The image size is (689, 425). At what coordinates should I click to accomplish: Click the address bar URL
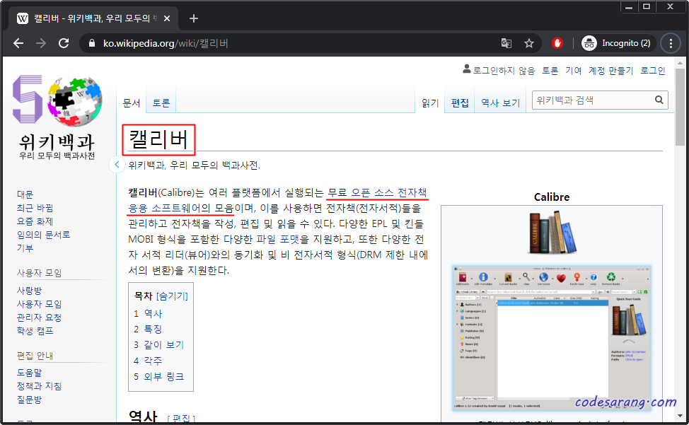click(166, 43)
